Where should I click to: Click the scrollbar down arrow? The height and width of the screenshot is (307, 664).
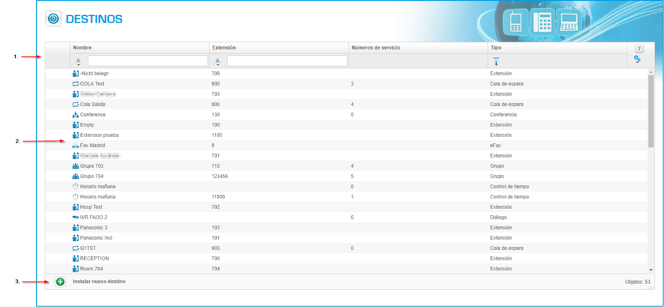650,270
